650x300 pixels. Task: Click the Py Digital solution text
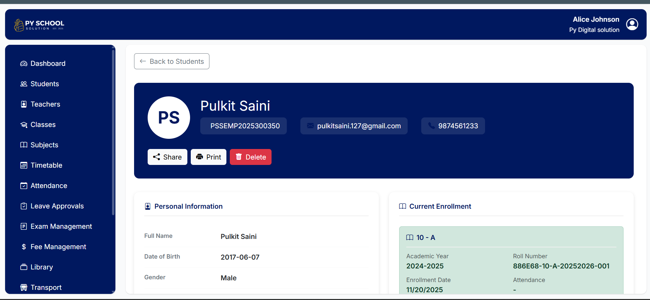click(594, 30)
